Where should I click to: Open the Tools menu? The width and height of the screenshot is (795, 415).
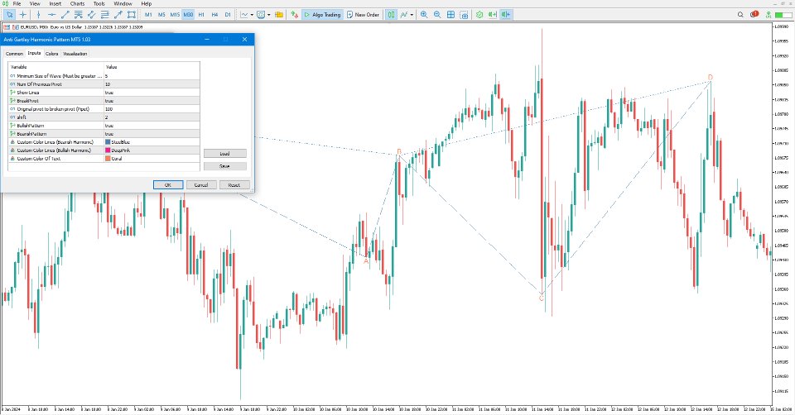[x=99, y=3]
